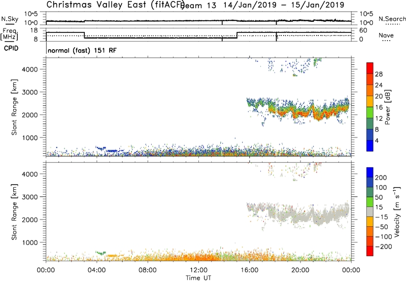
Task: Click the red top segment of Power colorbar
Action: click(370, 68)
